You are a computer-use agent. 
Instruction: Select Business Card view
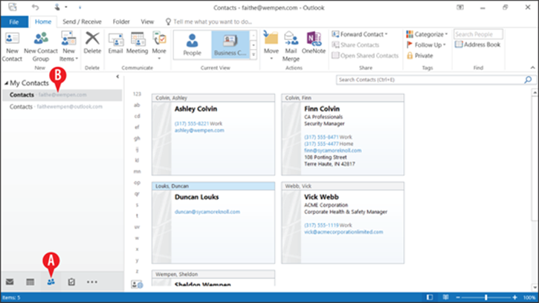click(230, 45)
